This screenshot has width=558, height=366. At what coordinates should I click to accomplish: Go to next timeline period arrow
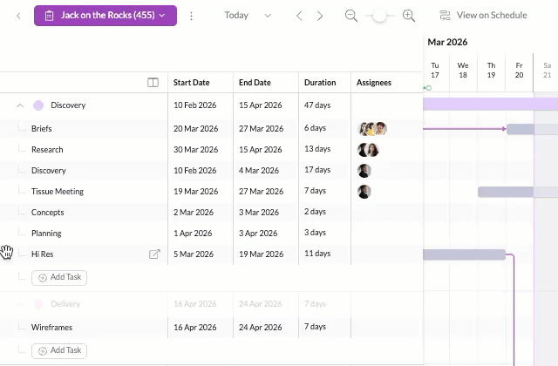pos(320,16)
